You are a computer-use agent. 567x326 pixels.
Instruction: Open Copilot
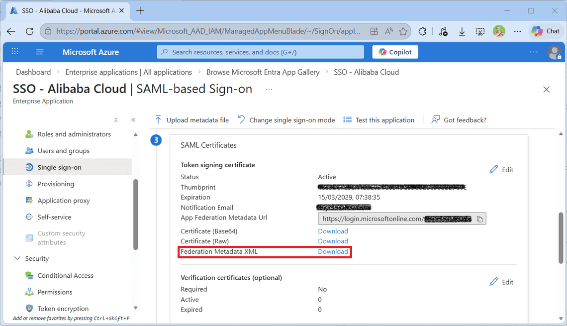pyautogui.click(x=395, y=52)
